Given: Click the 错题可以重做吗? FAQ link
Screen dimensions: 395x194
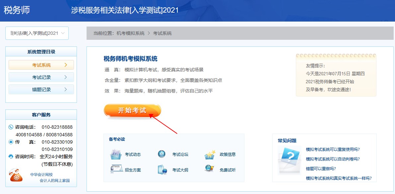Looking at the screenshot, I should (x=321, y=168).
